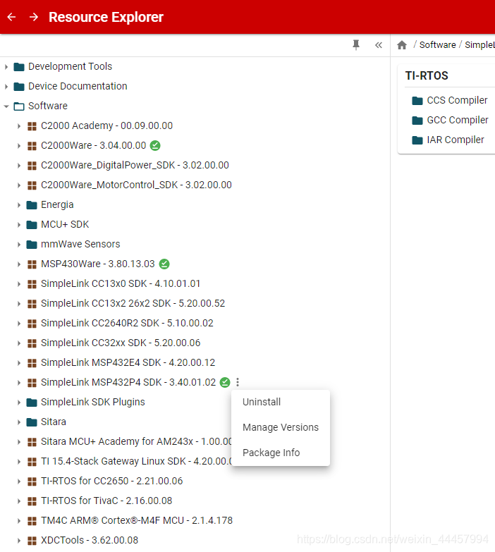495x552 pixels.
Task: Expand the TI-RTOS for CC2650 node
Action: point(18,481)
